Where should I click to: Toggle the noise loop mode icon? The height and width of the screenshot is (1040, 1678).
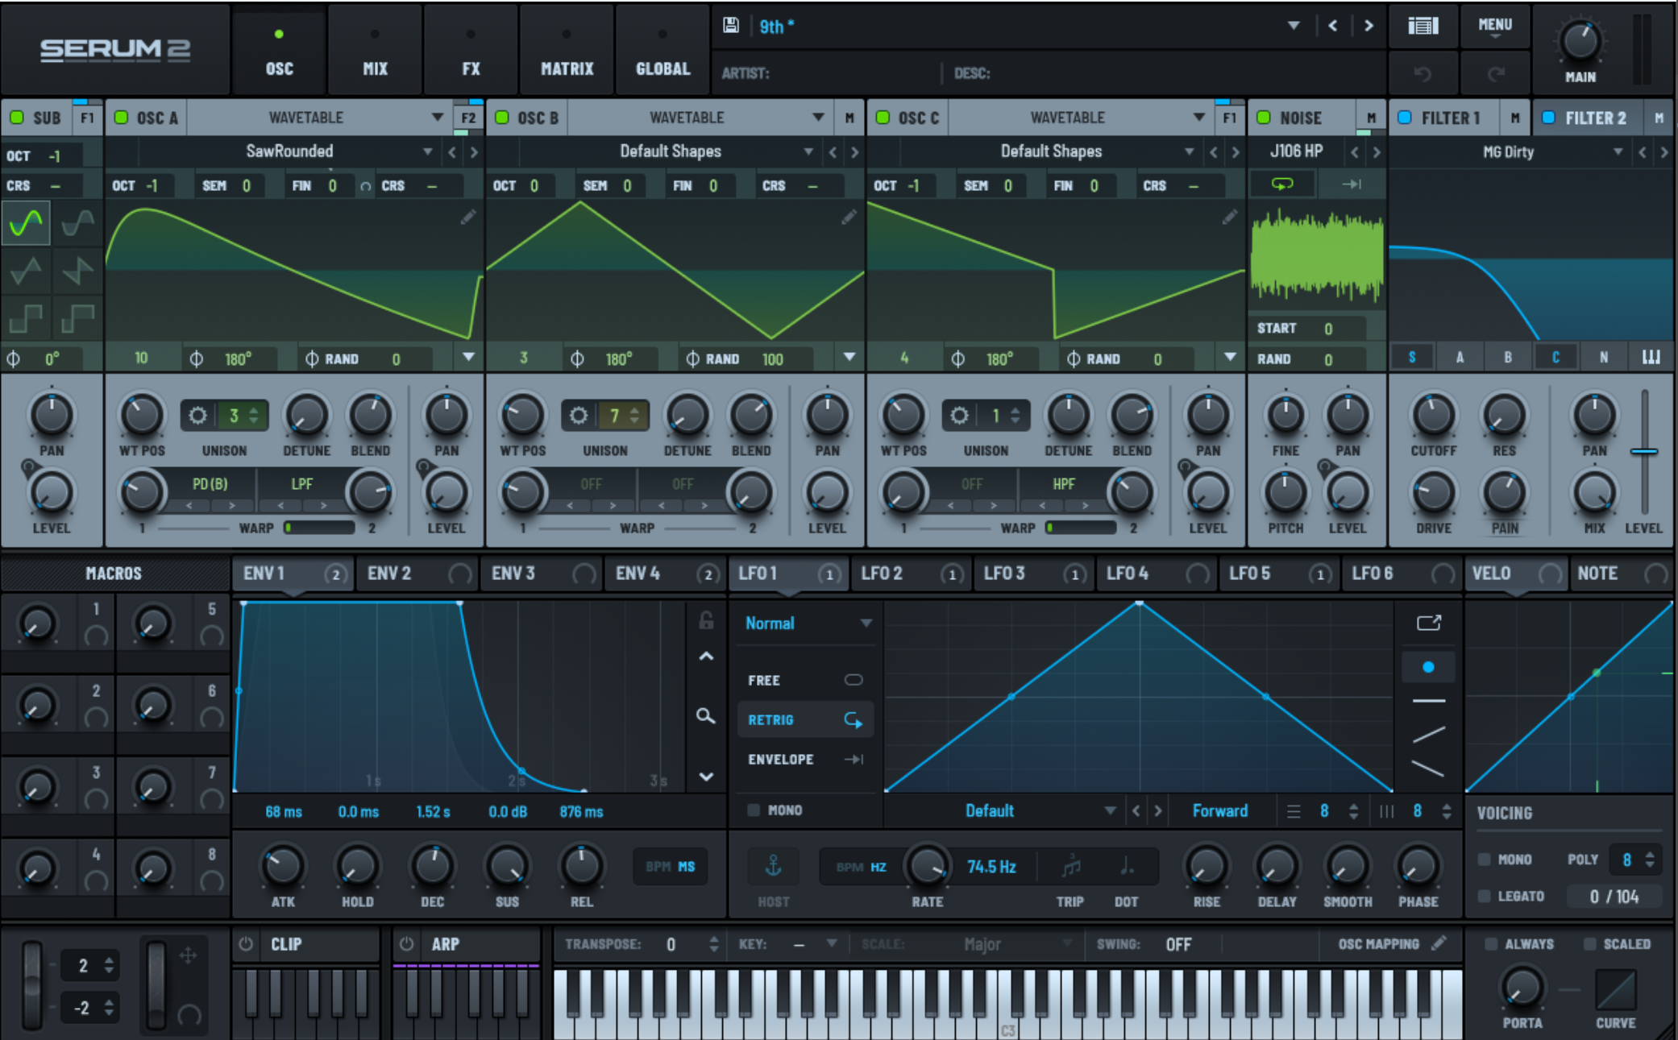tap(1281, 184)
